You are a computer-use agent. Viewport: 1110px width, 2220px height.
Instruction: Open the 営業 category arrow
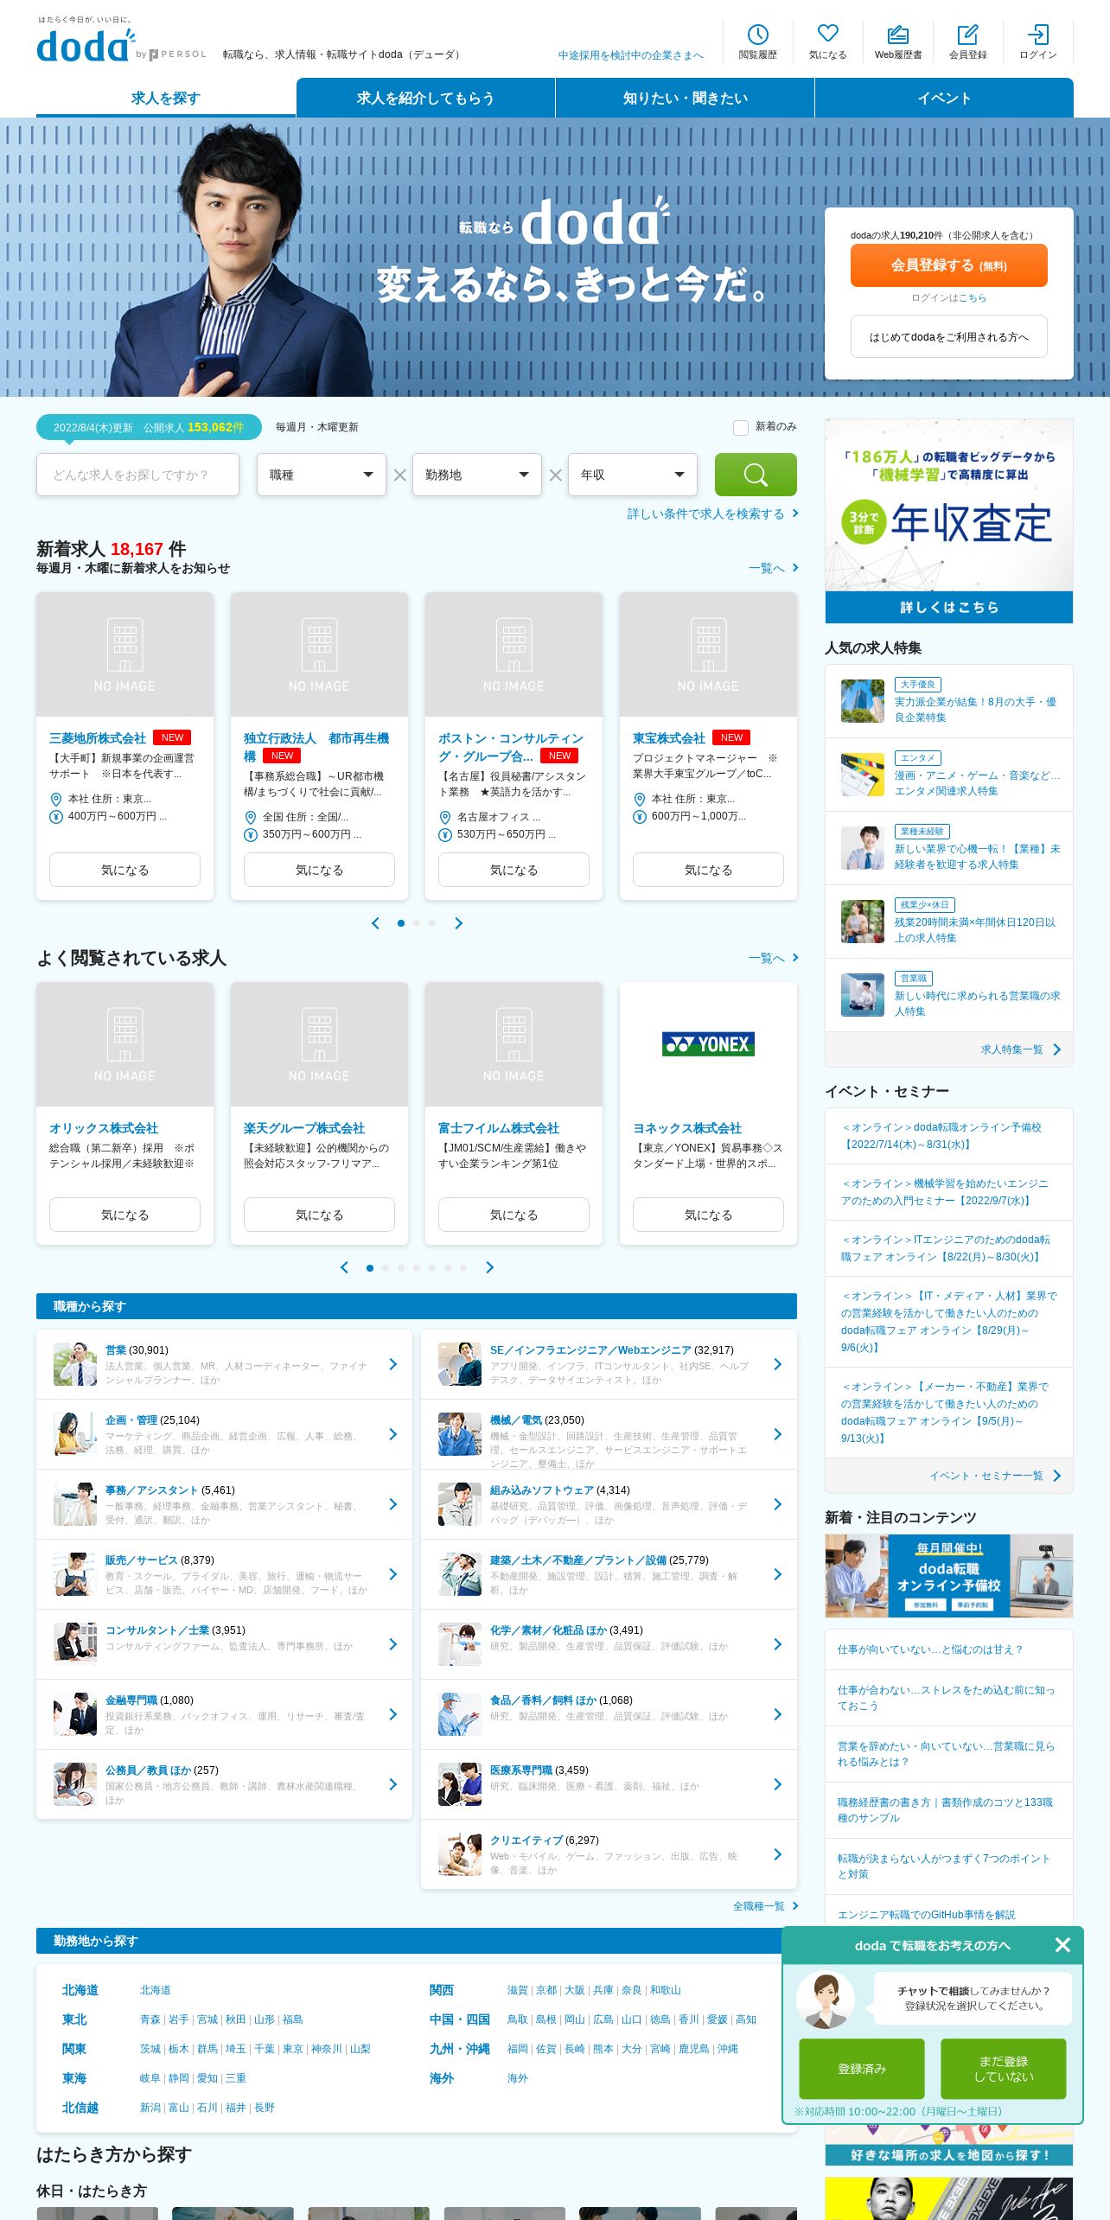click(393, 1364)
